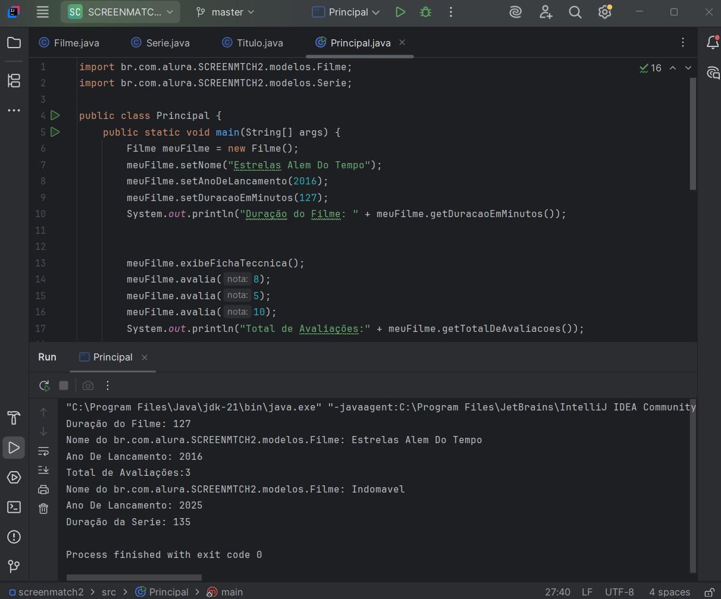Change the UTF-8 file encoding
Screen dimensions: 721x599
pyautogui.click(x=619, y=592)
